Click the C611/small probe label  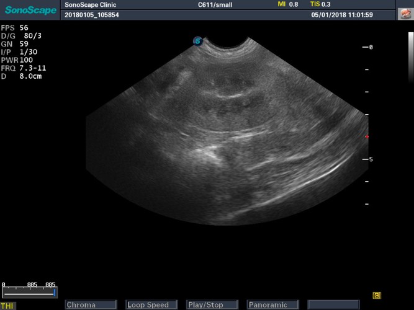click(215, 5)
